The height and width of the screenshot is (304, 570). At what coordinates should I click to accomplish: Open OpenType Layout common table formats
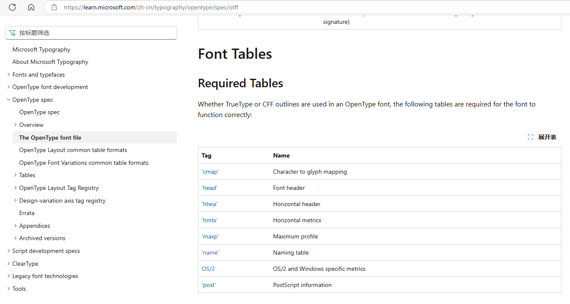73,150
